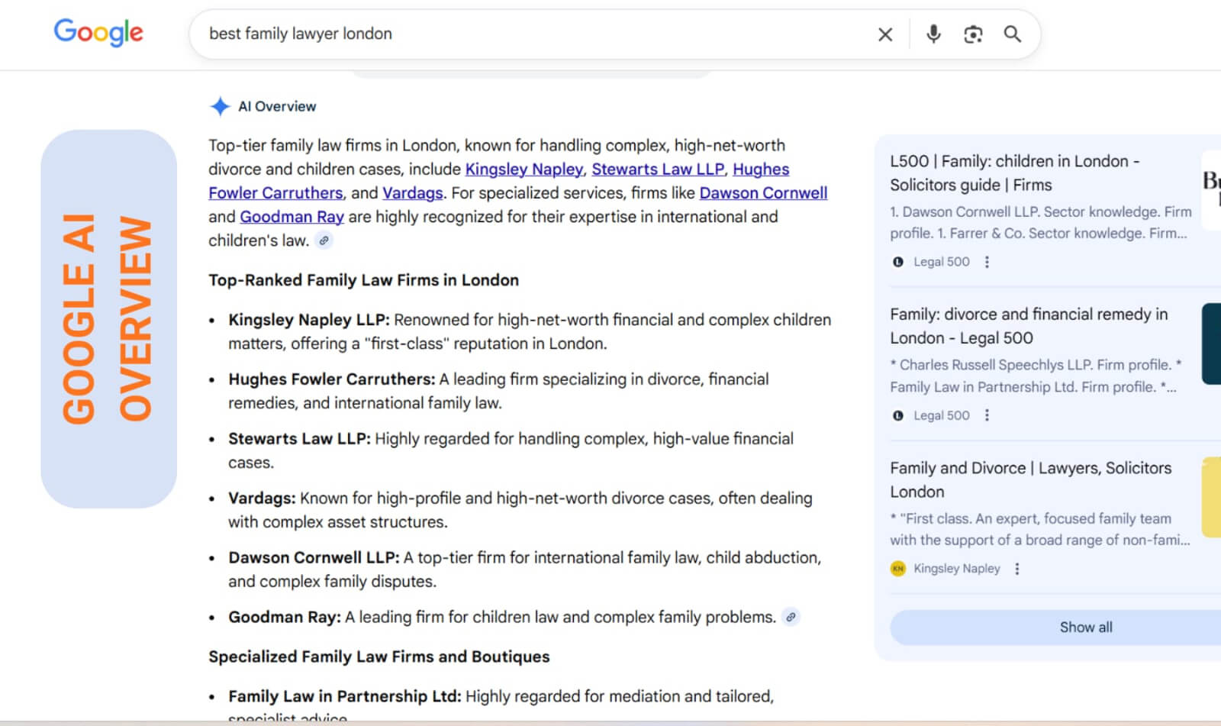
Task: Click the AI Overview sparkle icon
Action: tap(220, 107)
